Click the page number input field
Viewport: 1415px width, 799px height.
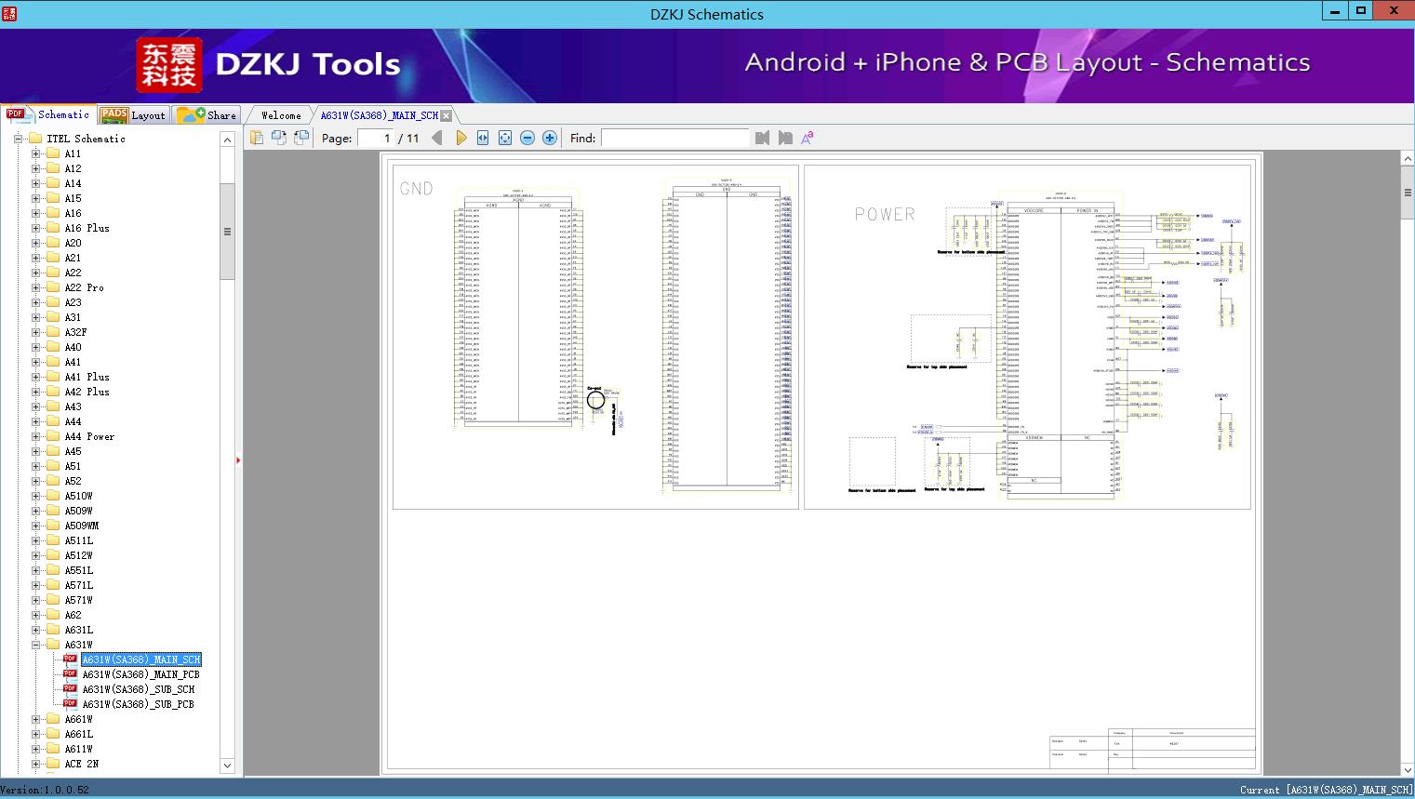[x=376, y=138]
